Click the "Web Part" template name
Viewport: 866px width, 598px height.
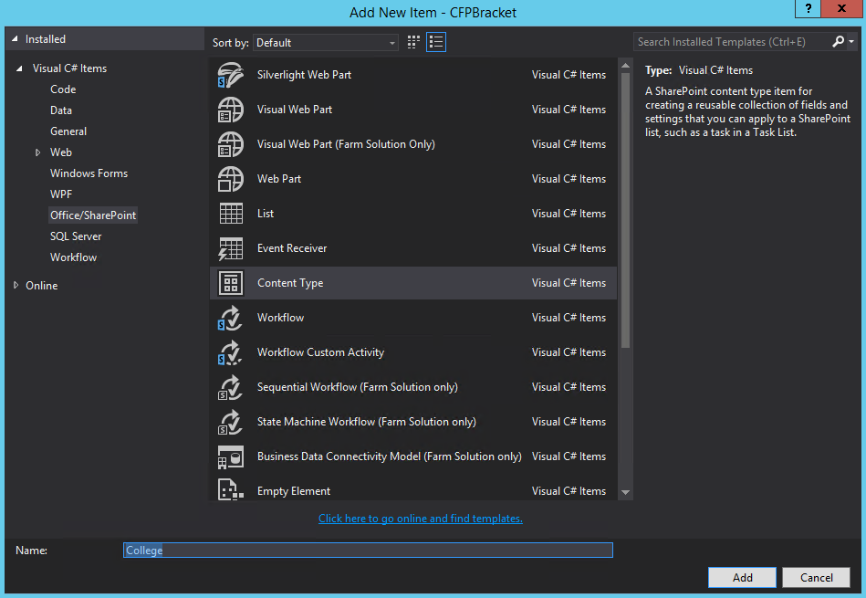tap(279, 179)
